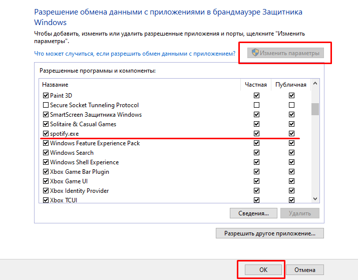Click Разрешить другое приложение button
The height and width of the screenshot is (280, 358).
(269, 233)
